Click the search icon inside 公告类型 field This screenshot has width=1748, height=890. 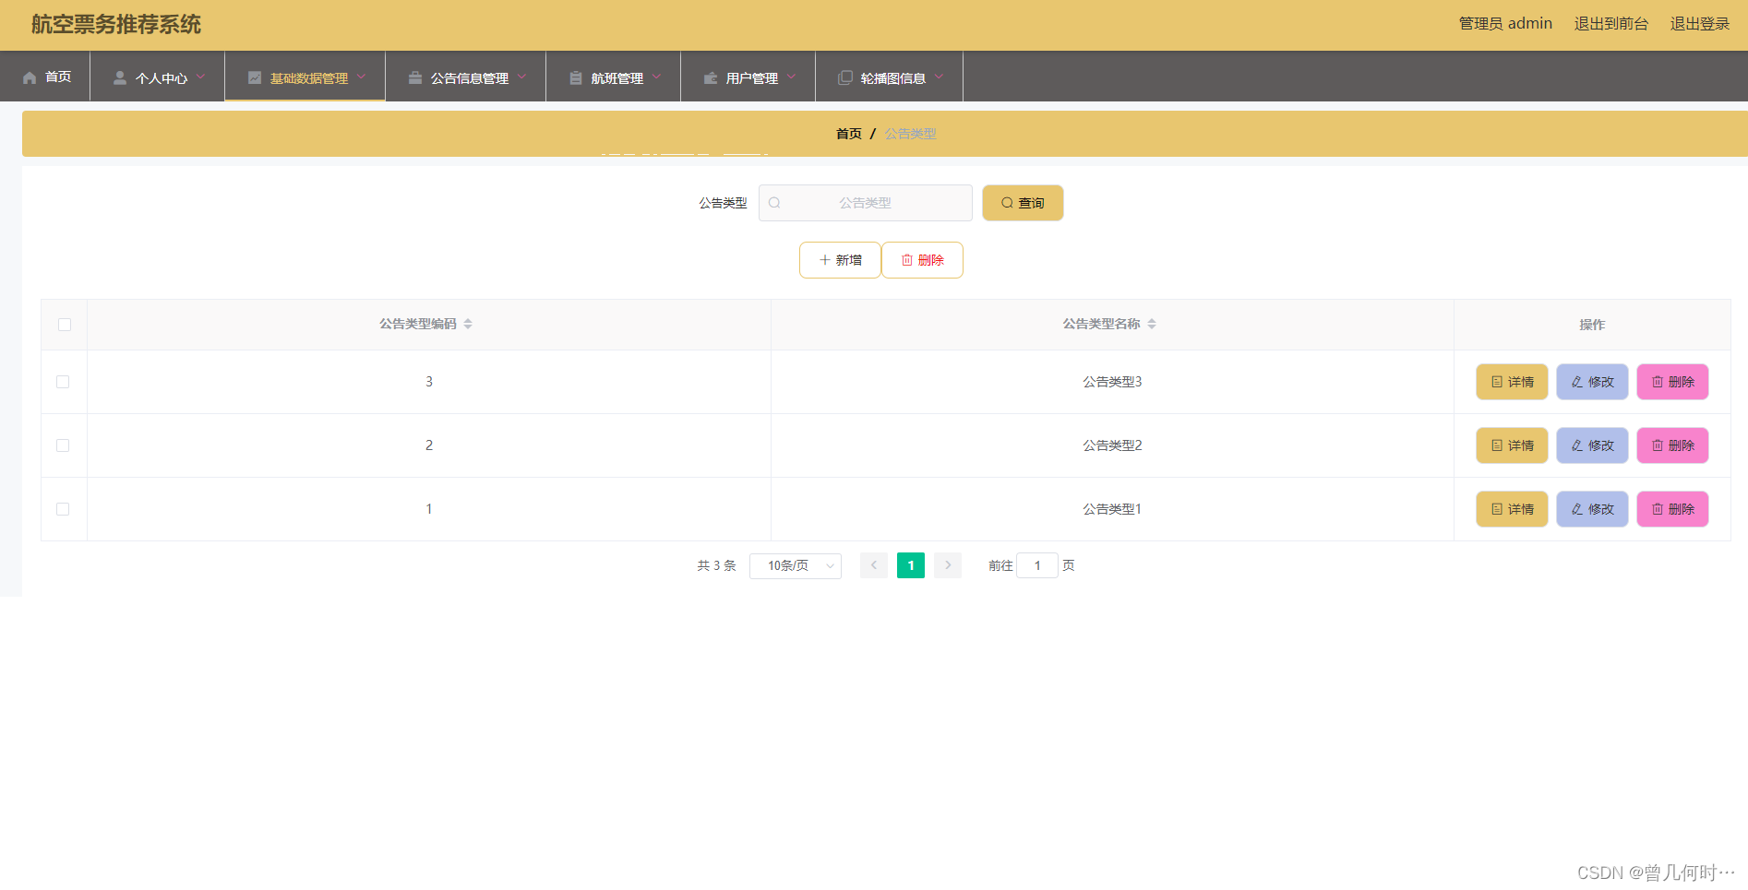coord(774,203)
